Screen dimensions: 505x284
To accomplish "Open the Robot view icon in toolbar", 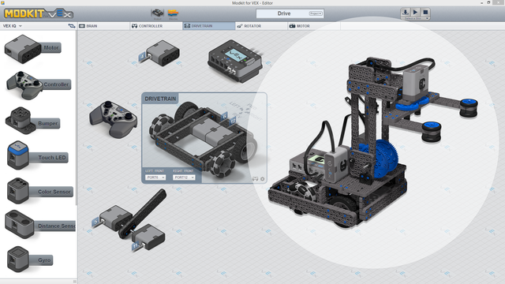I will pyautogui.click(x=158, y=14).
